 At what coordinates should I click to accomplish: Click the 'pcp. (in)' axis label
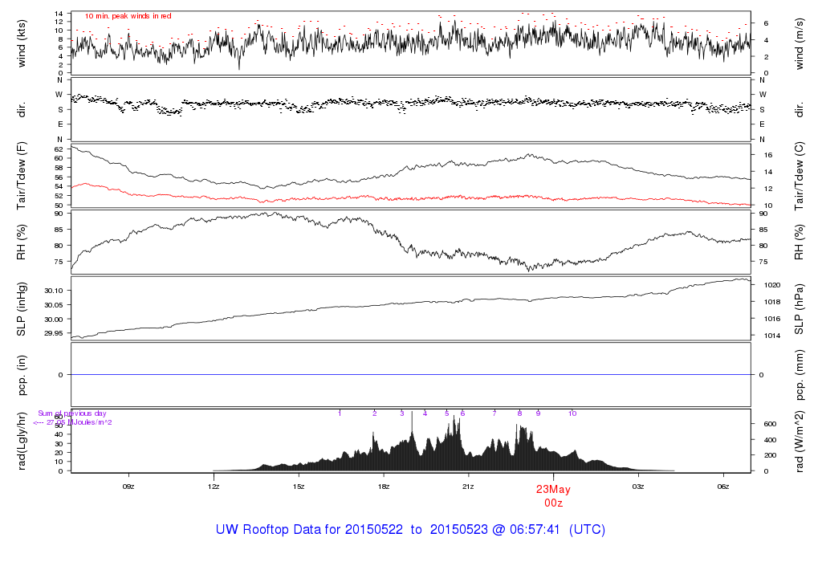pos(22,375)
